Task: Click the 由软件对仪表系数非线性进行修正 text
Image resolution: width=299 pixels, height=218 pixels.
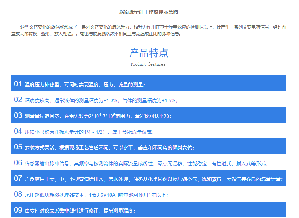Action: [80, 211]
